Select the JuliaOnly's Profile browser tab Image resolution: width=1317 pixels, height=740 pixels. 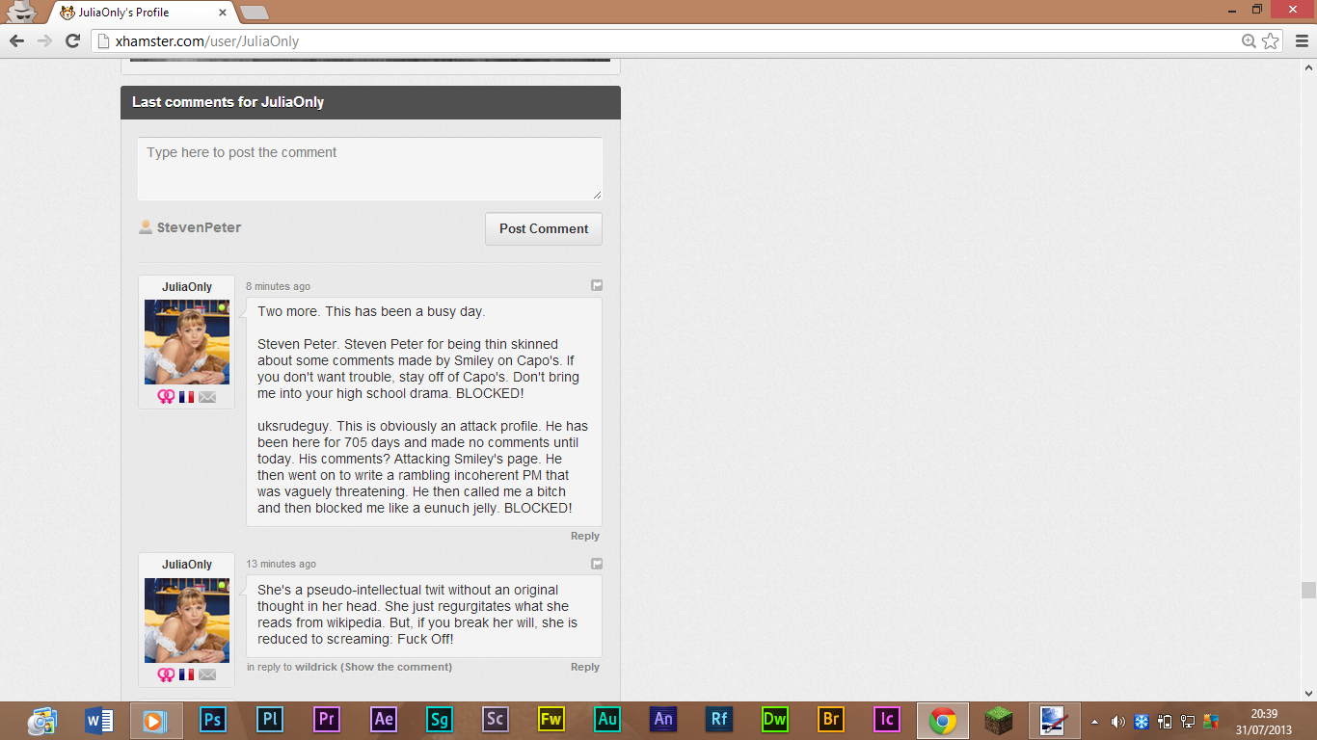pos(145,13)
